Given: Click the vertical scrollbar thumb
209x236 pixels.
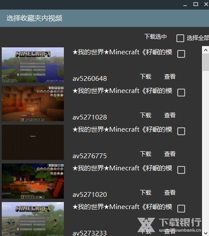Looking at the screenshot, I should click(x=206, y=62).
